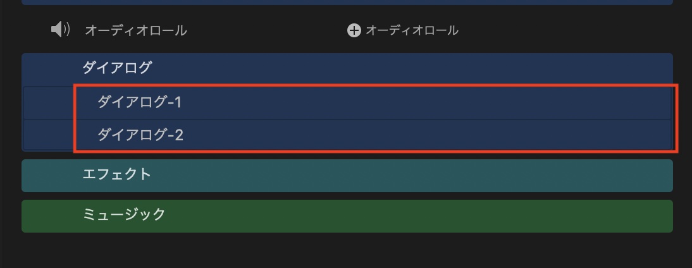
Task: Click the audio speaker icon
Action: click(59, 30)
